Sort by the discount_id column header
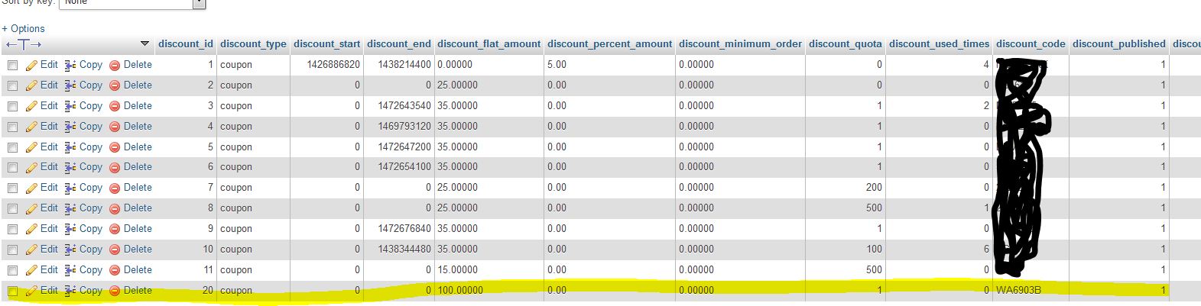This screenshot has height=306, width=1201. [185, 43]
